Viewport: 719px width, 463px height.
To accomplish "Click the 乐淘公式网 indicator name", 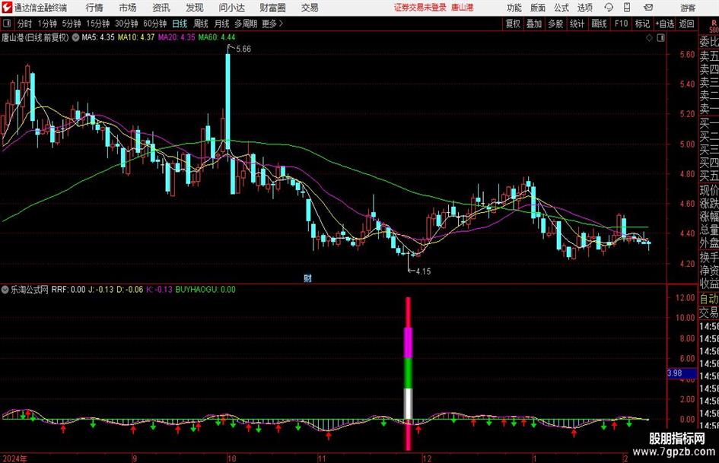I will point(30,290).
